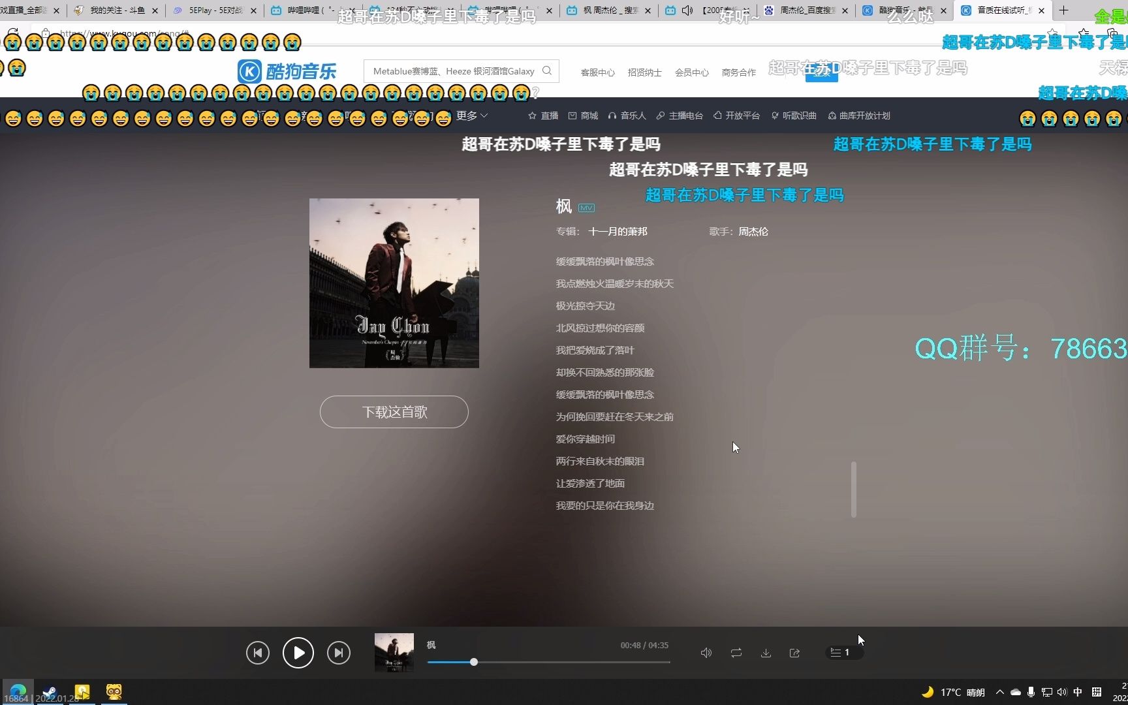Click lyric line 爱你穿越时间
Image resolution: width=1128 pixels, height=705 pixels.
[586, 439]
